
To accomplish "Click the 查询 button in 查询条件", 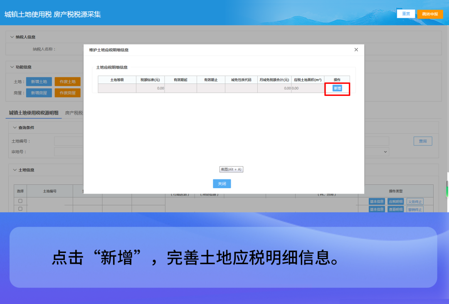I will point(423,141).
